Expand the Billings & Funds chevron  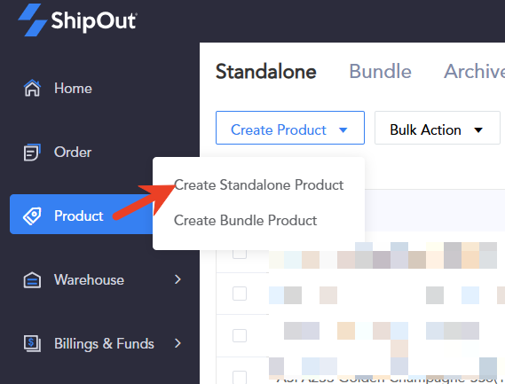[x=178, y=343]
